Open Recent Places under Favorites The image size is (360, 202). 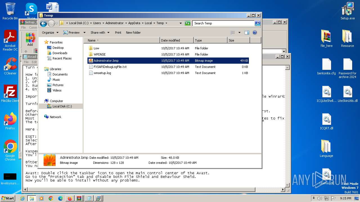click(62, 58)
